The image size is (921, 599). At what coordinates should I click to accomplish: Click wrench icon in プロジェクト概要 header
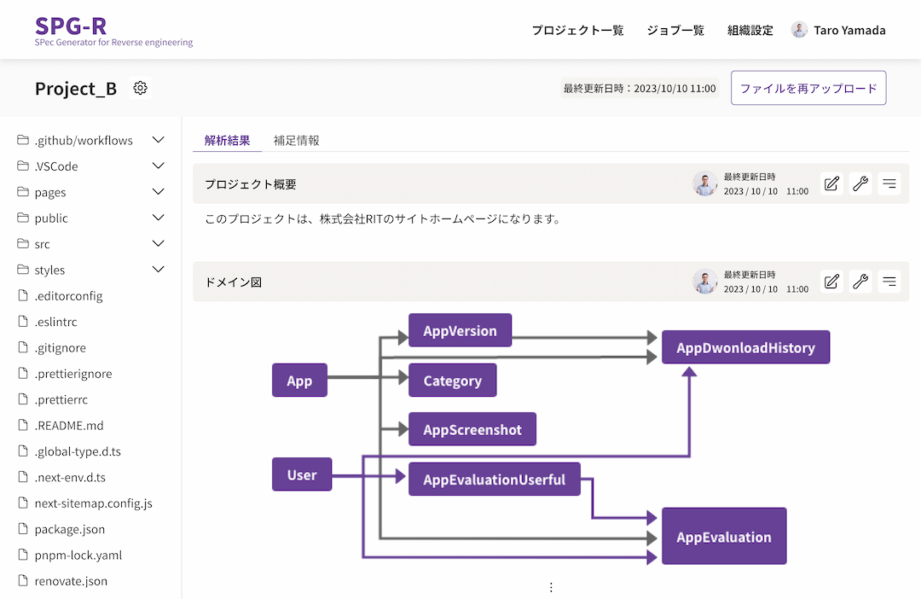[860, 184]
